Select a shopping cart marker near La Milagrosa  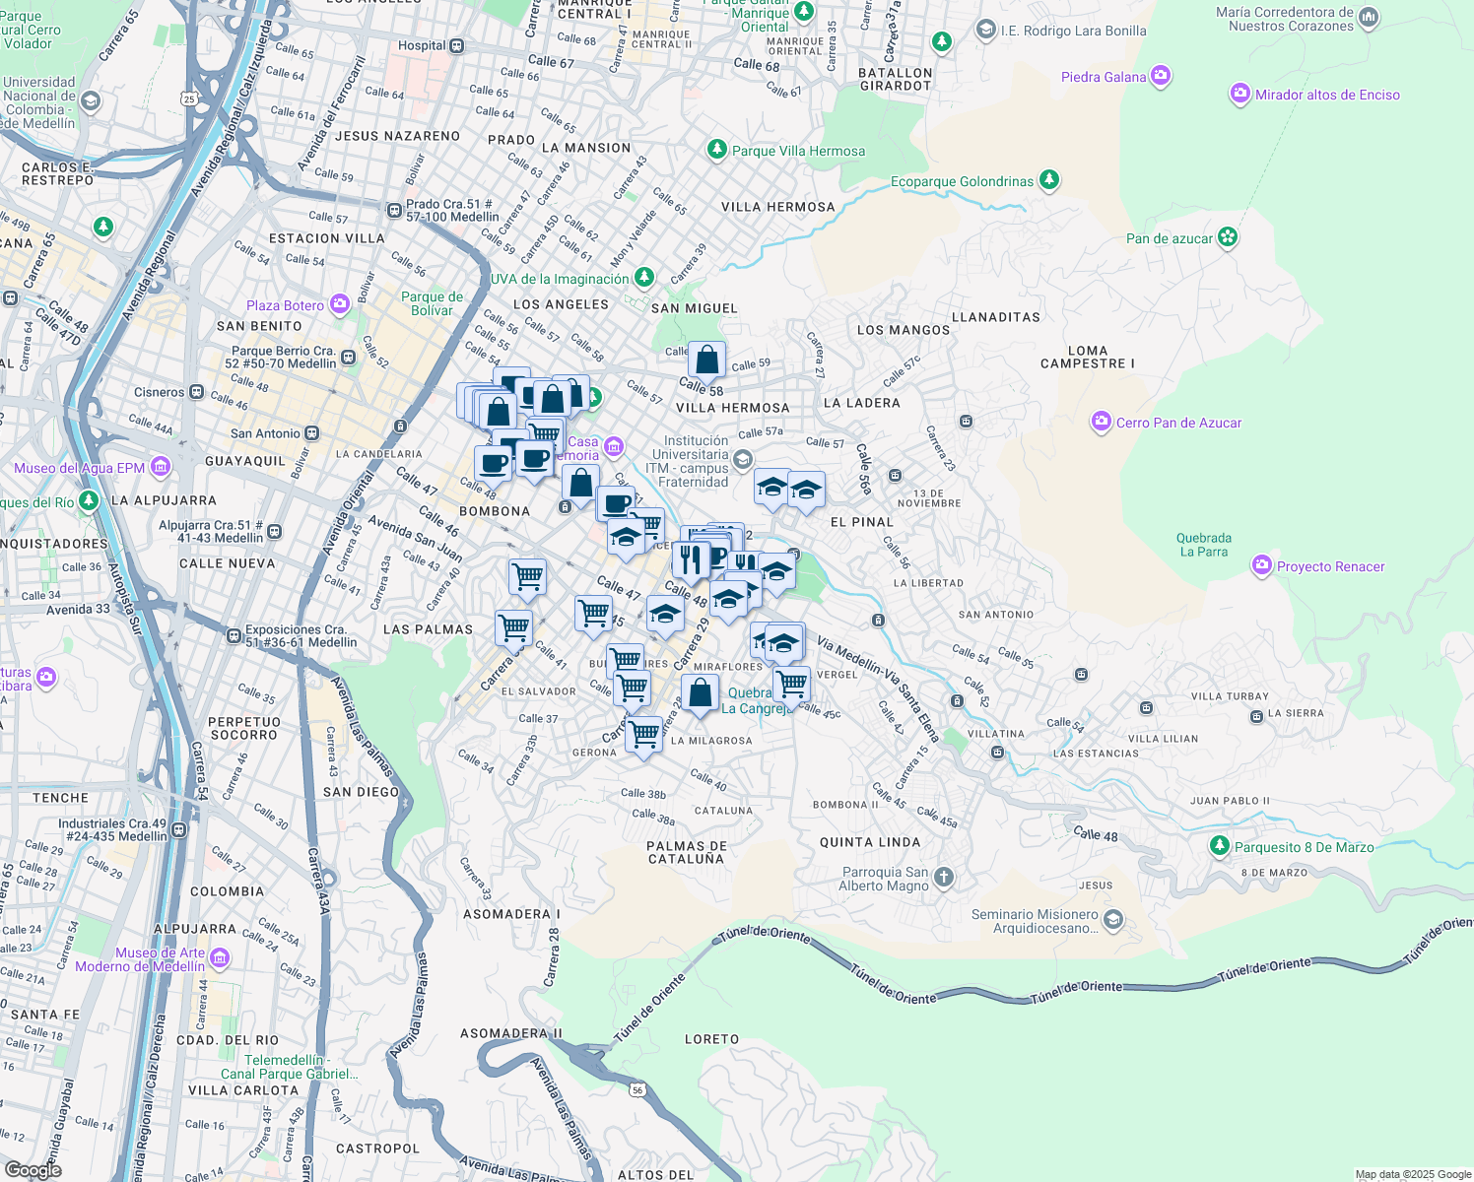pyautogui.click(x=644, y=733)
